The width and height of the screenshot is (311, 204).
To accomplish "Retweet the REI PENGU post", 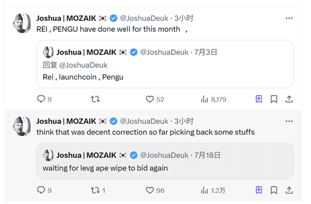I will coord(95,99).
